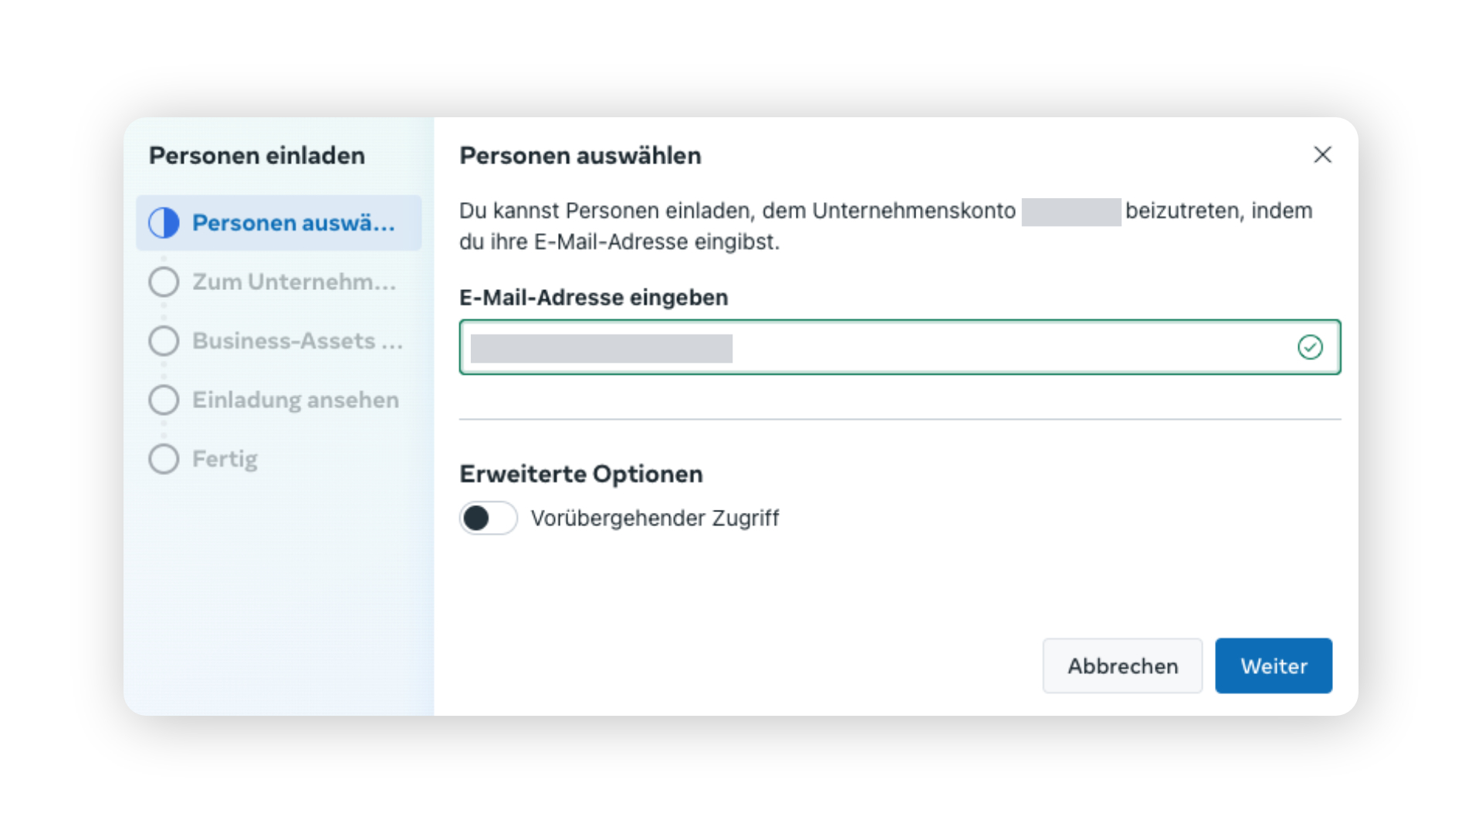The height and width of the screenshot is (833, 1482).
Task: Click the green checkmark in the email field
Action: [1310, 347]
